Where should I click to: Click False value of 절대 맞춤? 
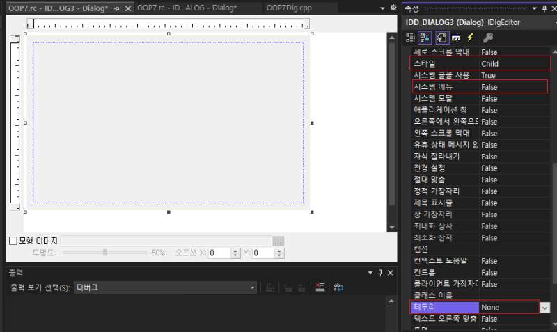(489, 180)
